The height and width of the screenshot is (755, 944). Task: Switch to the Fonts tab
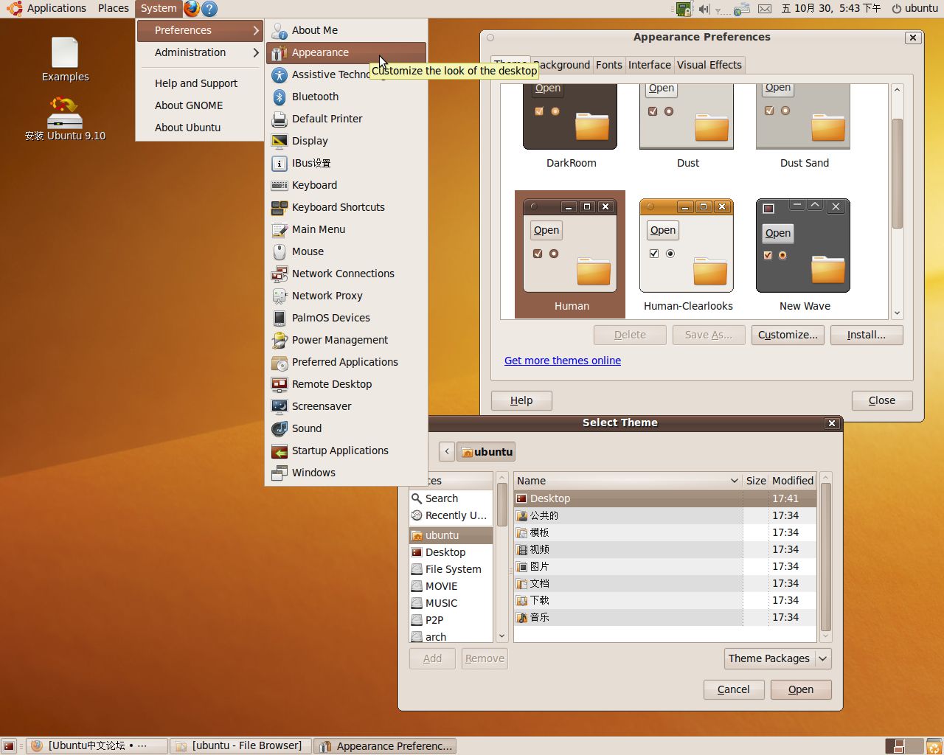coord(609,65)
